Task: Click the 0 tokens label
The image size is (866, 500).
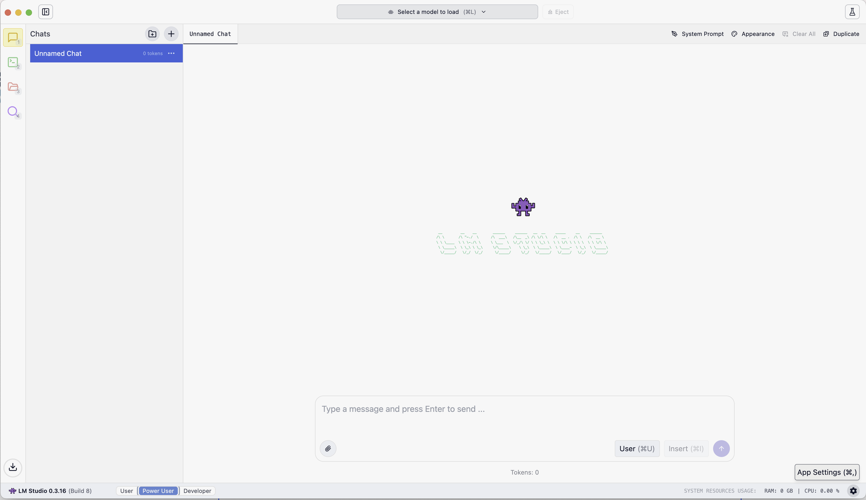Action: coord(153,53)
